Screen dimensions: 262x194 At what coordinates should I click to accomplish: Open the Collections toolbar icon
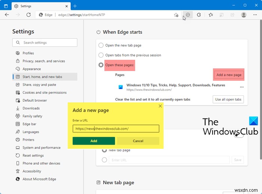pyautogui.click(x=222, y=15)
